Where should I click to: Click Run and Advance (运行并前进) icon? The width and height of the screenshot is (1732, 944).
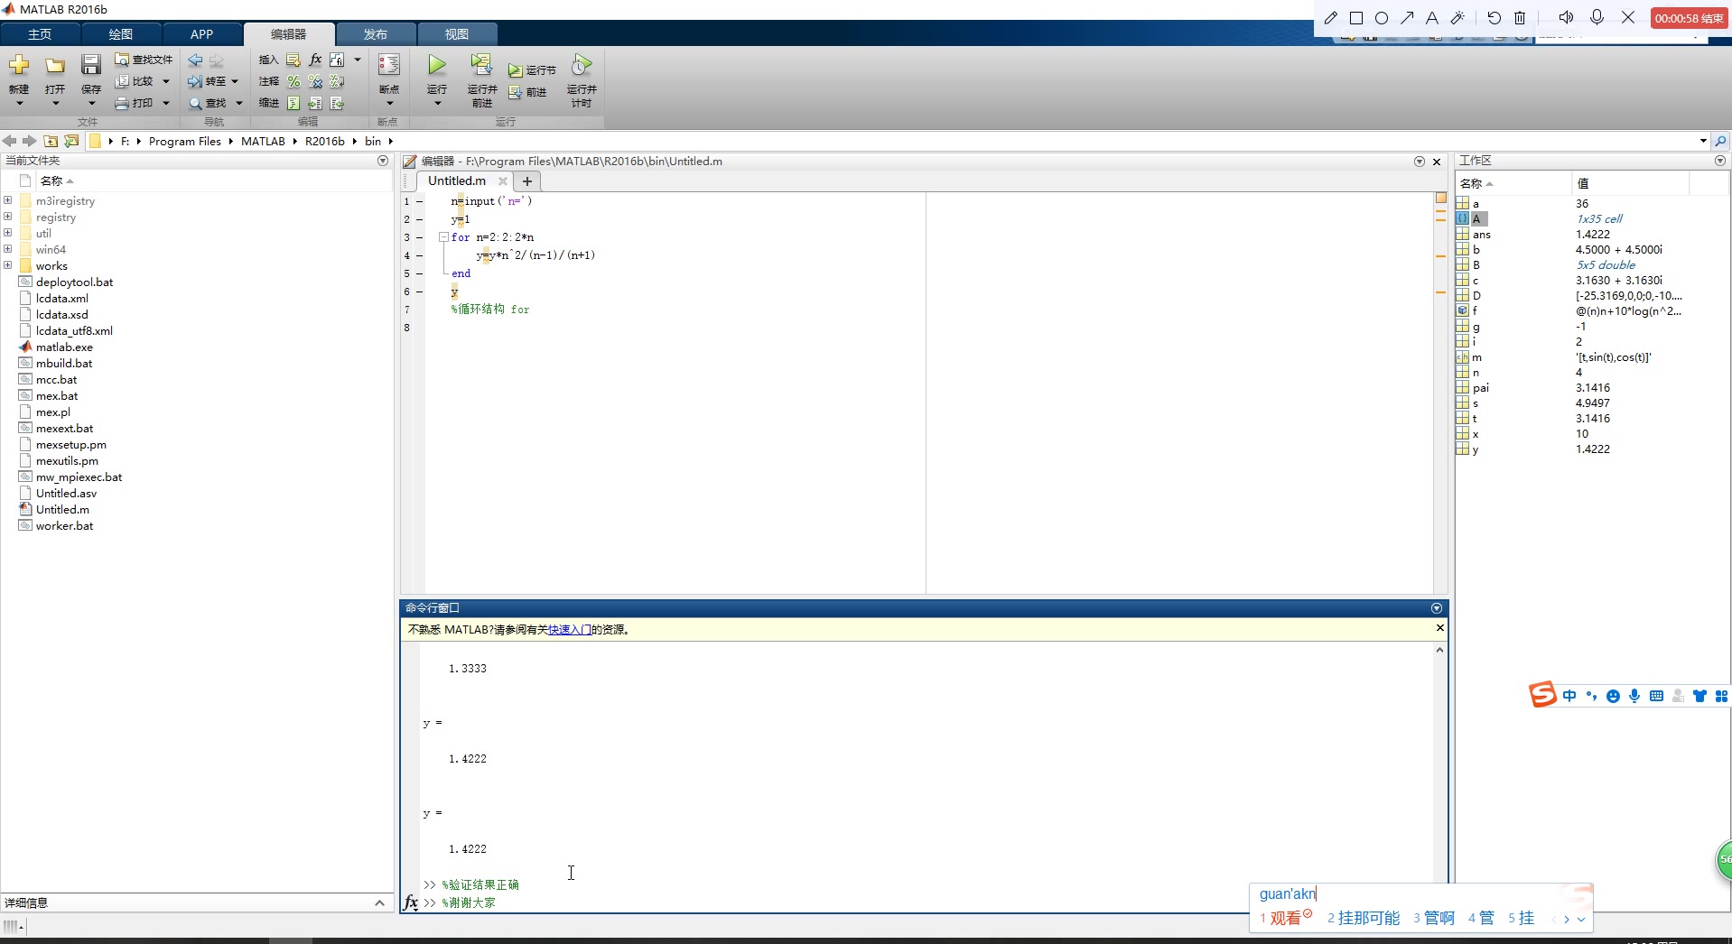point(481,65)
